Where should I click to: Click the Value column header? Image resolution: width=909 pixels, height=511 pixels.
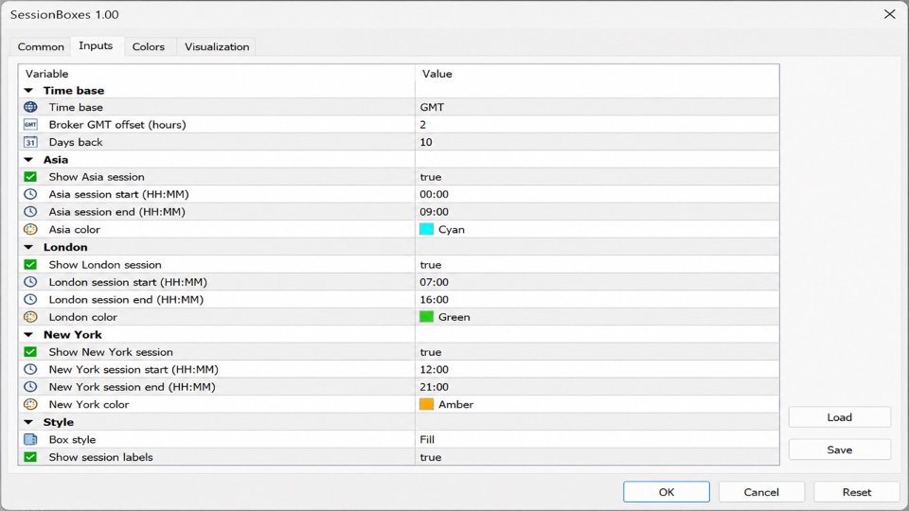pos(597,74)
